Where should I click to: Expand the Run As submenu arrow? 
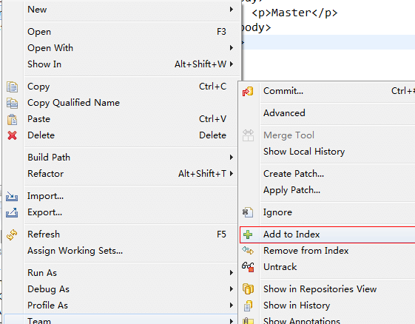(232, 273)
